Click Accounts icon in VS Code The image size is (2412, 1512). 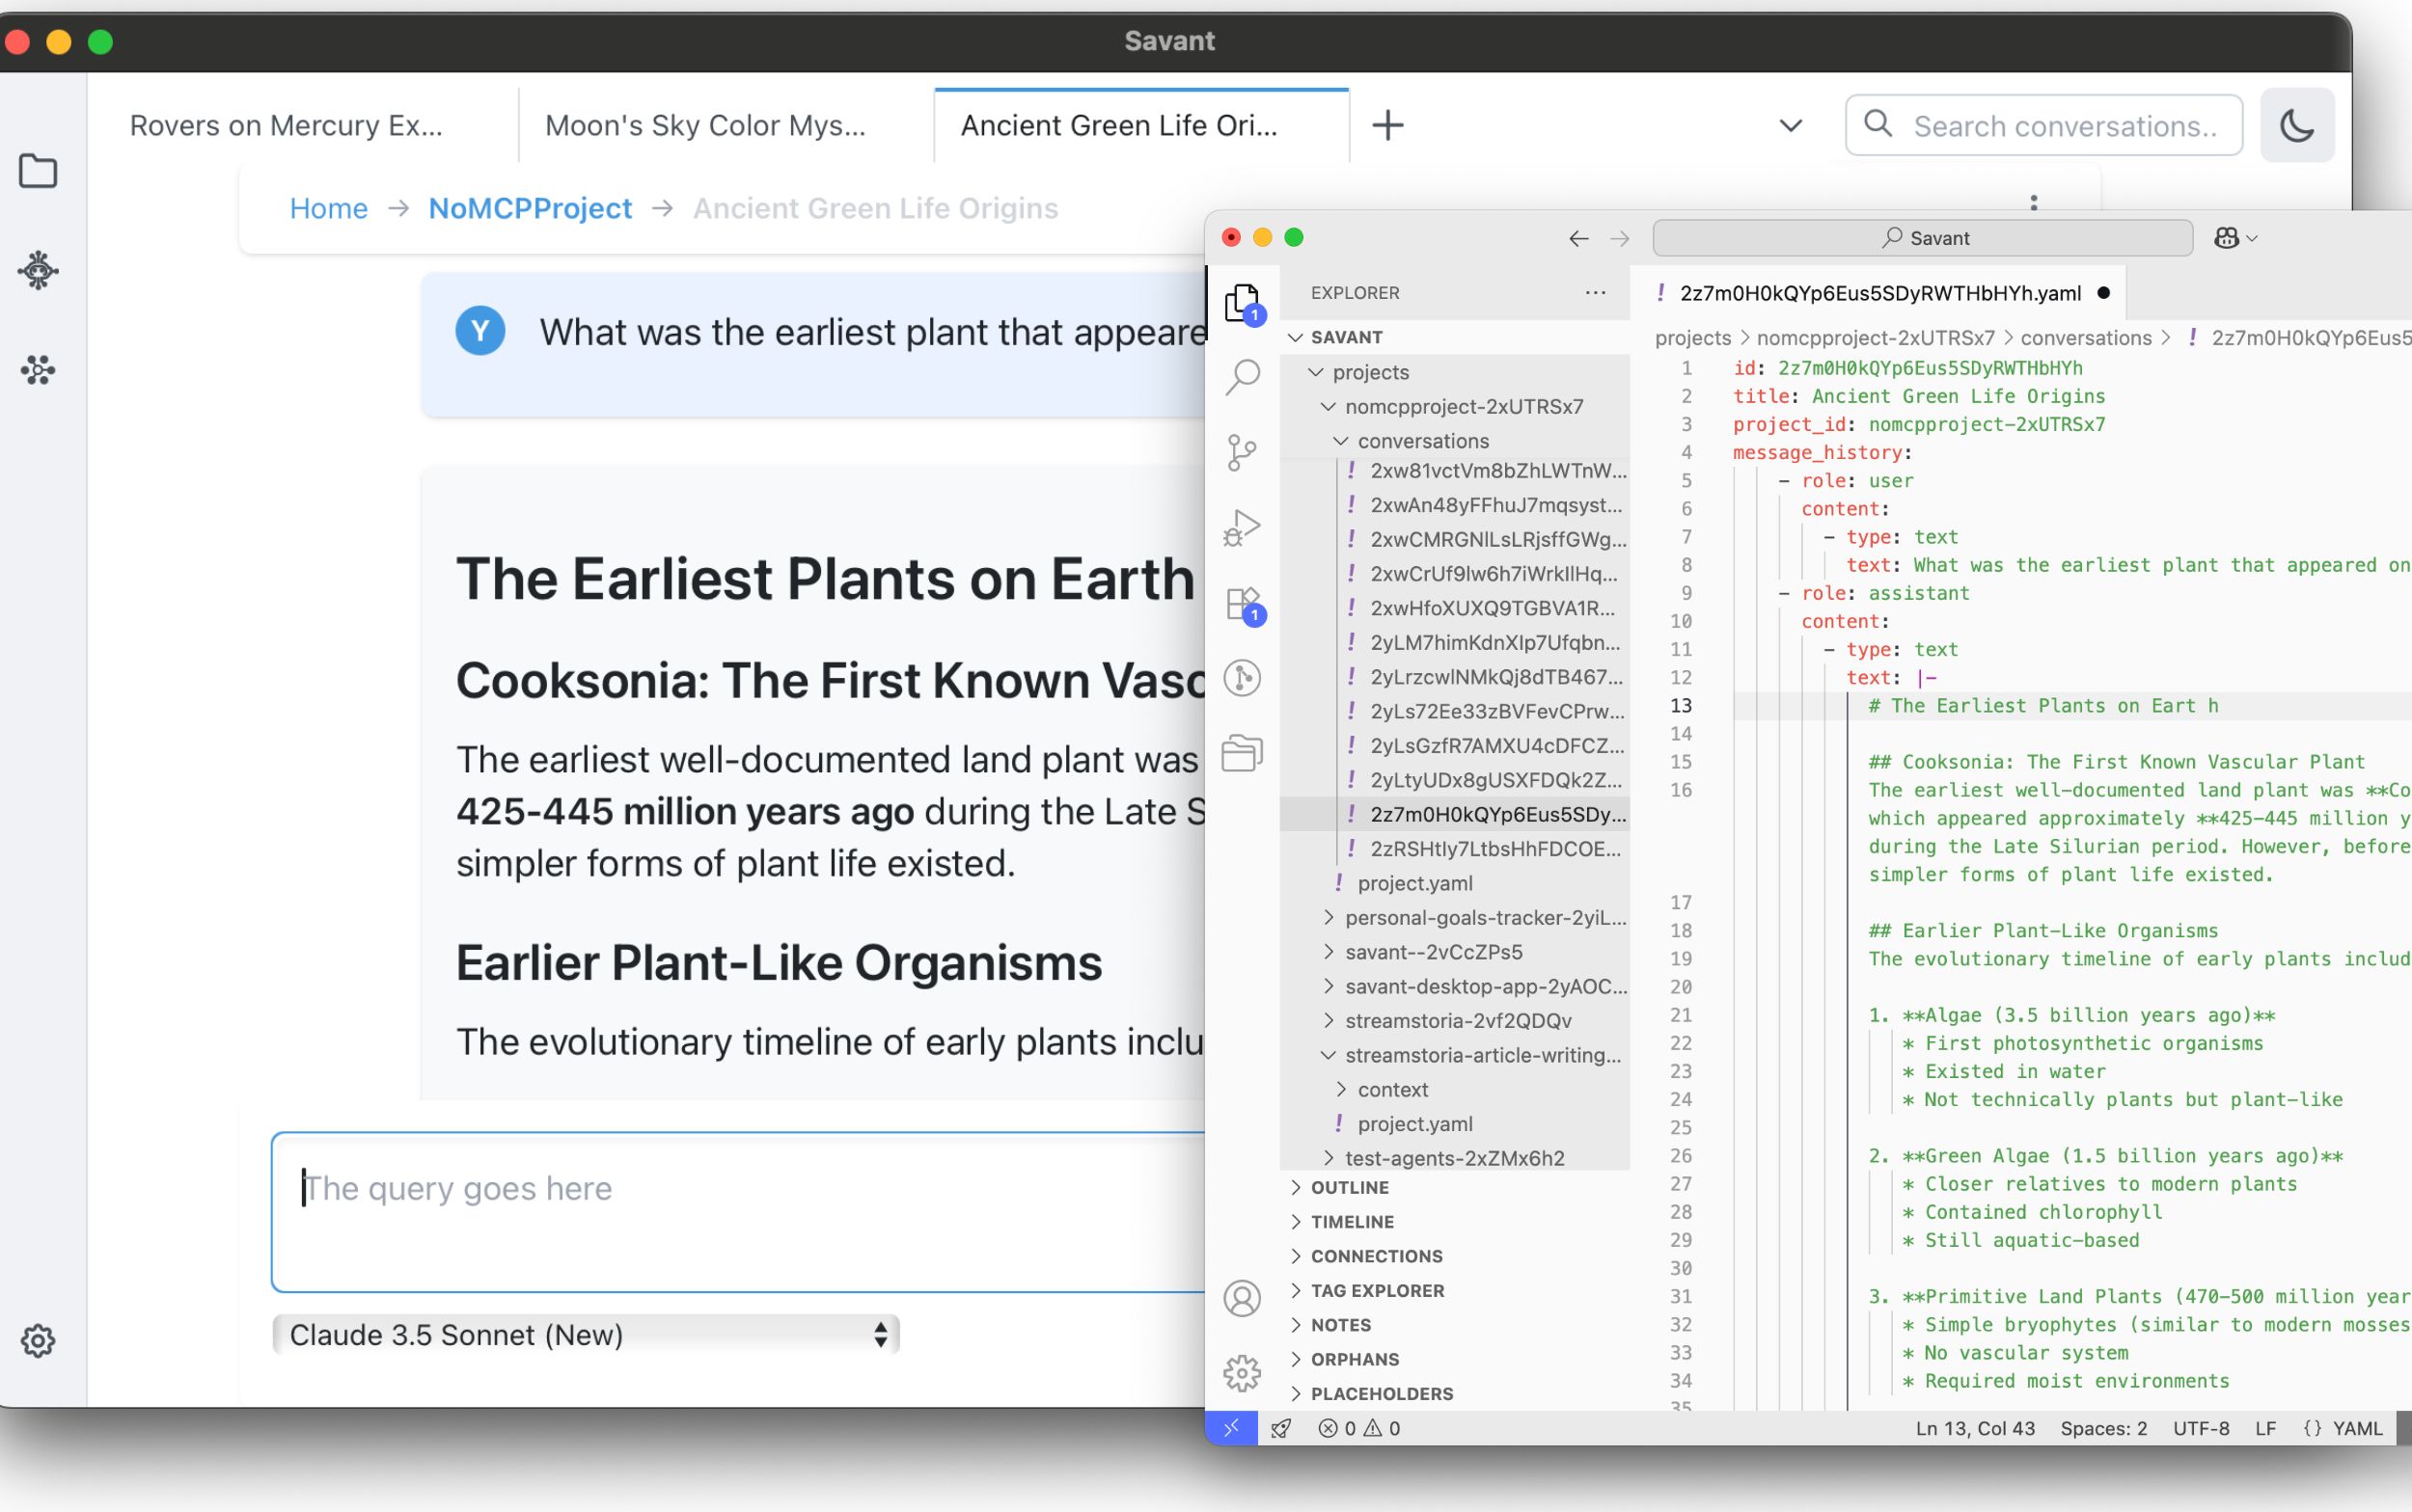(1242, 1298)
